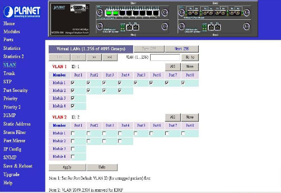Select None for VLAN 2
The image size is (281, 193).
pos(190,117)
